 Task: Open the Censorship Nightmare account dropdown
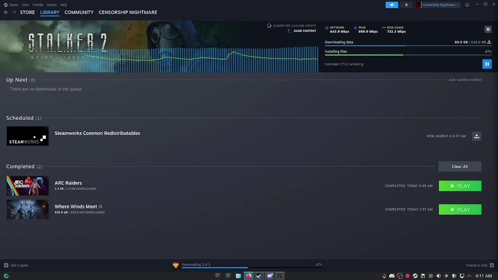click(440, 5)
